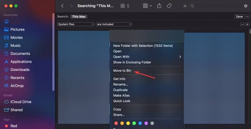Screen dimensions: 251x129
Task: Apply the orange tag colour dot
Action: (x=122, y=123)
